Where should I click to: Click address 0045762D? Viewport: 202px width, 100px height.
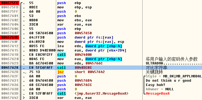click(10, 72)
